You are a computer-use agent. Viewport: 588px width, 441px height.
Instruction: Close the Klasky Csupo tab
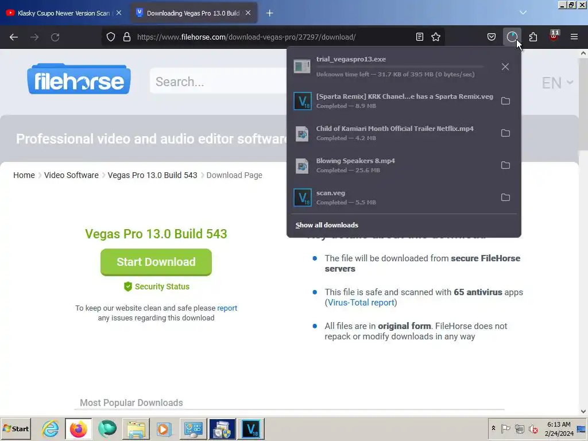119,13
